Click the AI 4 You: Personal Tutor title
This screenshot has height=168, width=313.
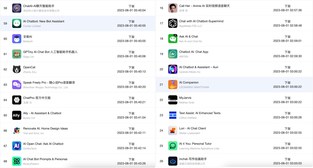(x=195, y=144)
